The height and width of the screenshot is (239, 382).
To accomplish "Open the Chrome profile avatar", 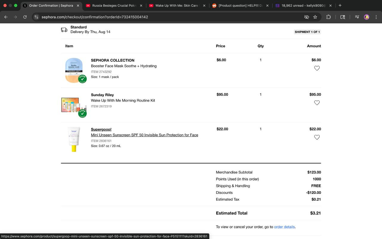I will [366, 17].
